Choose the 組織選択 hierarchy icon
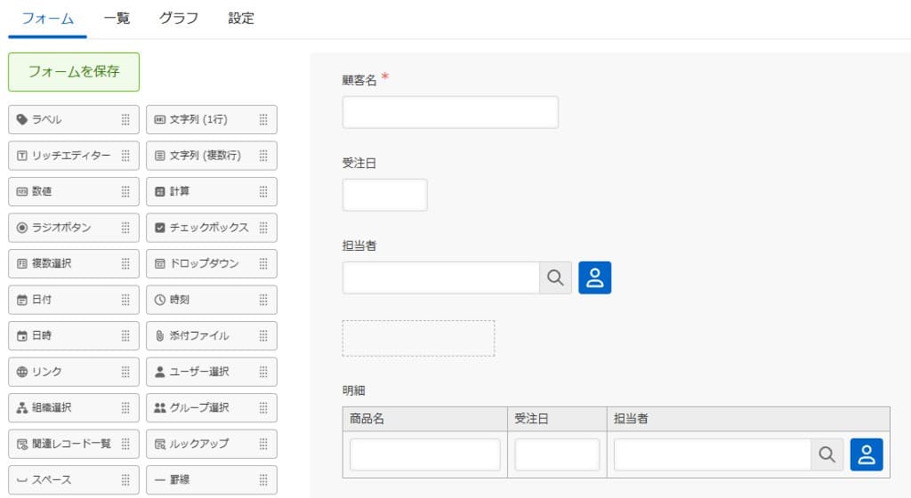The height and width of the screenshot is (498, 911). point(22,408)
